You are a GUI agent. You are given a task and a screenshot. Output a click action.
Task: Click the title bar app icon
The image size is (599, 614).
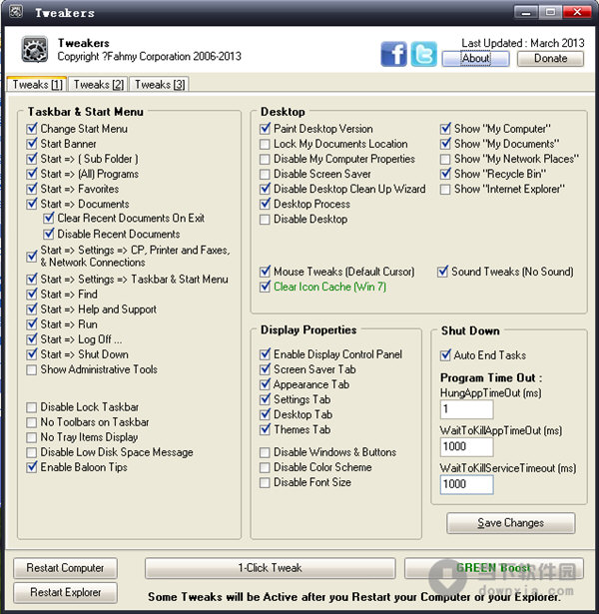click(x=16, y=12)
